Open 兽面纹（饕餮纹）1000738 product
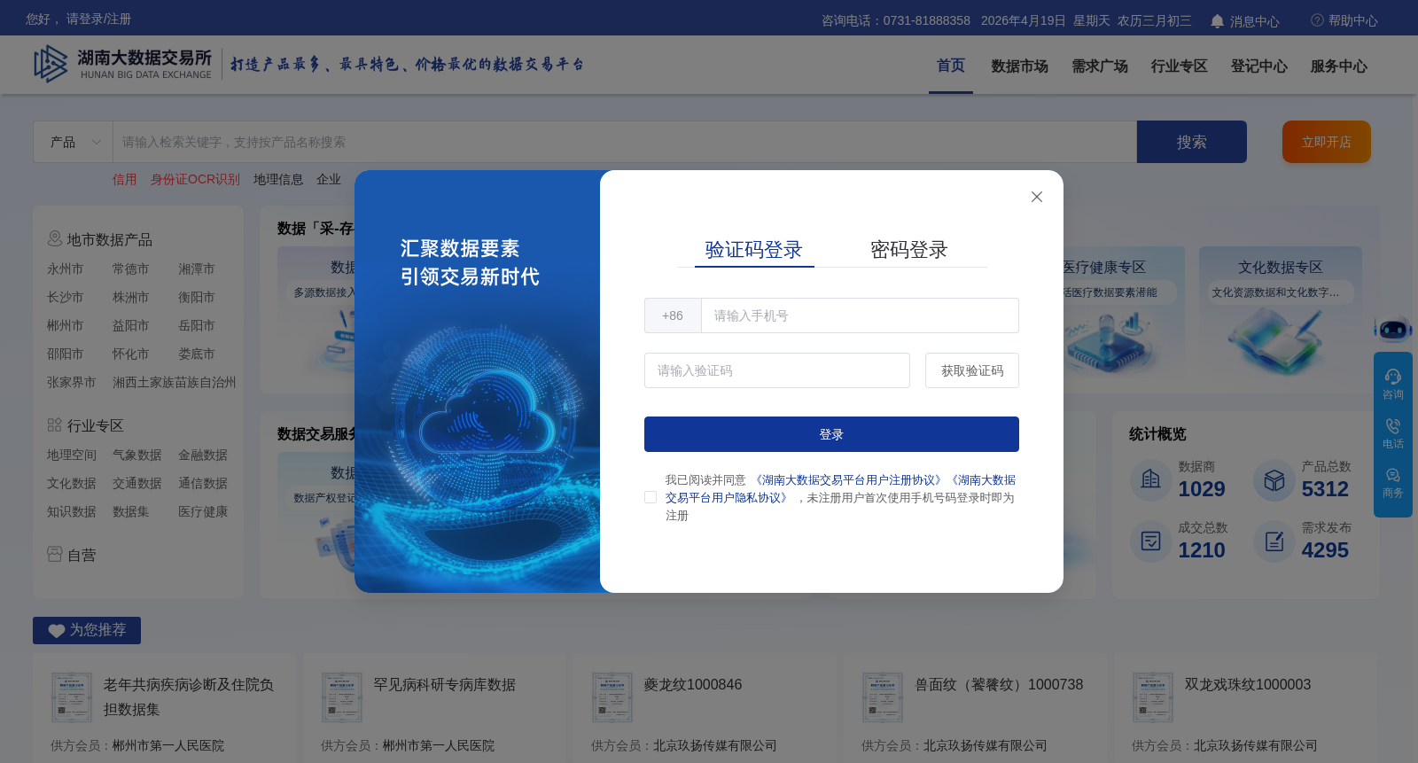Image resolution: width=1418 pixels, height=763 pixels. 999,685
